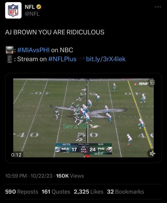This screenshot has height=203, width=167.
Task: Open the #NFLPlus hashtag
Action: pos(62,59)
